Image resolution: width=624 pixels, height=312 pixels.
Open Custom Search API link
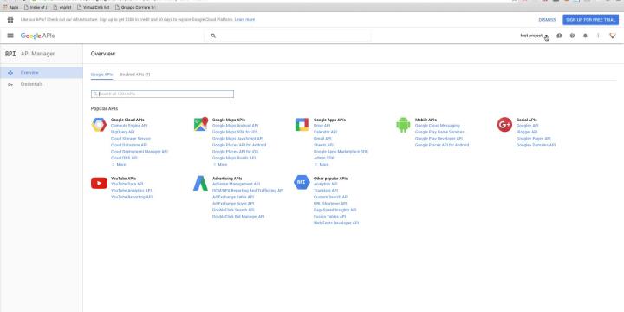tap(331, 197)
